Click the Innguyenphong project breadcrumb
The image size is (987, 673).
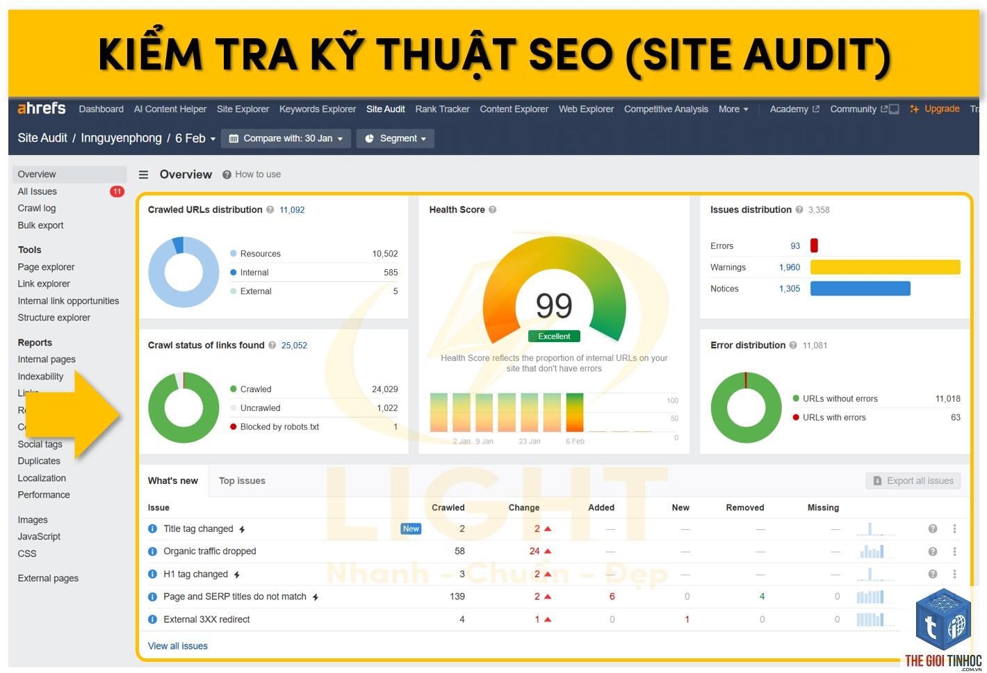(121, 138)
